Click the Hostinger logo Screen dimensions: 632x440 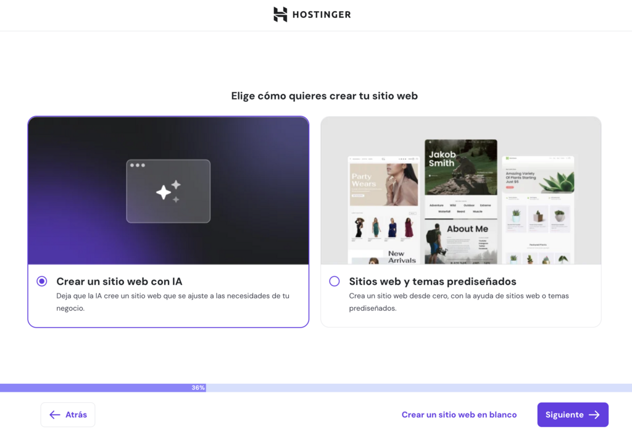point(312,14)
